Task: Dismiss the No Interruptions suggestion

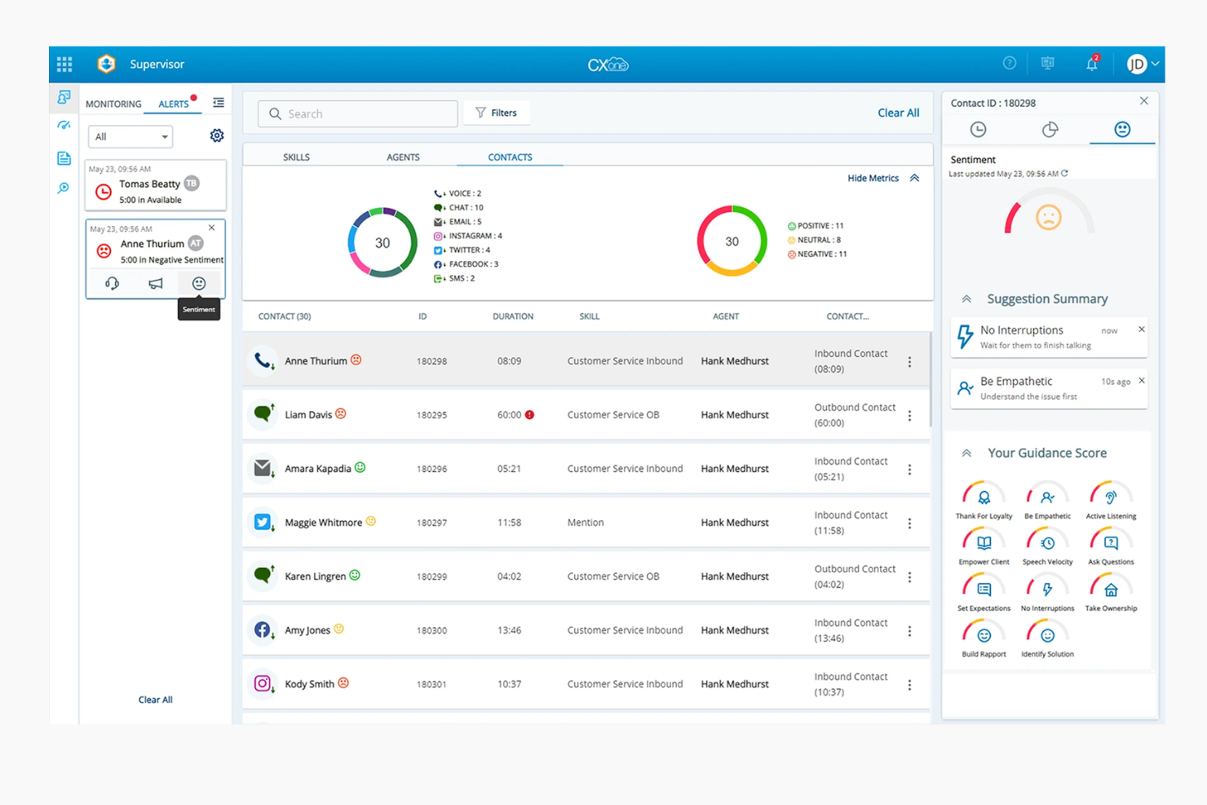Action: (1142, 330)
